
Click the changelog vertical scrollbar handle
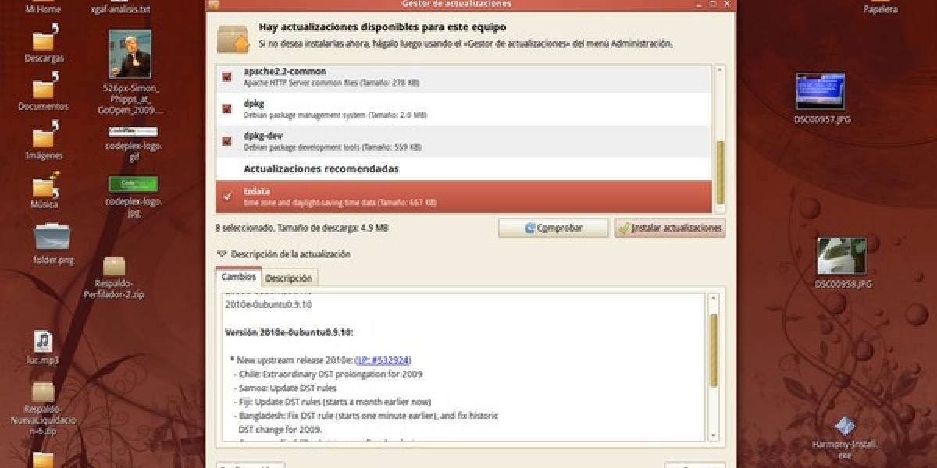[713, 349]
